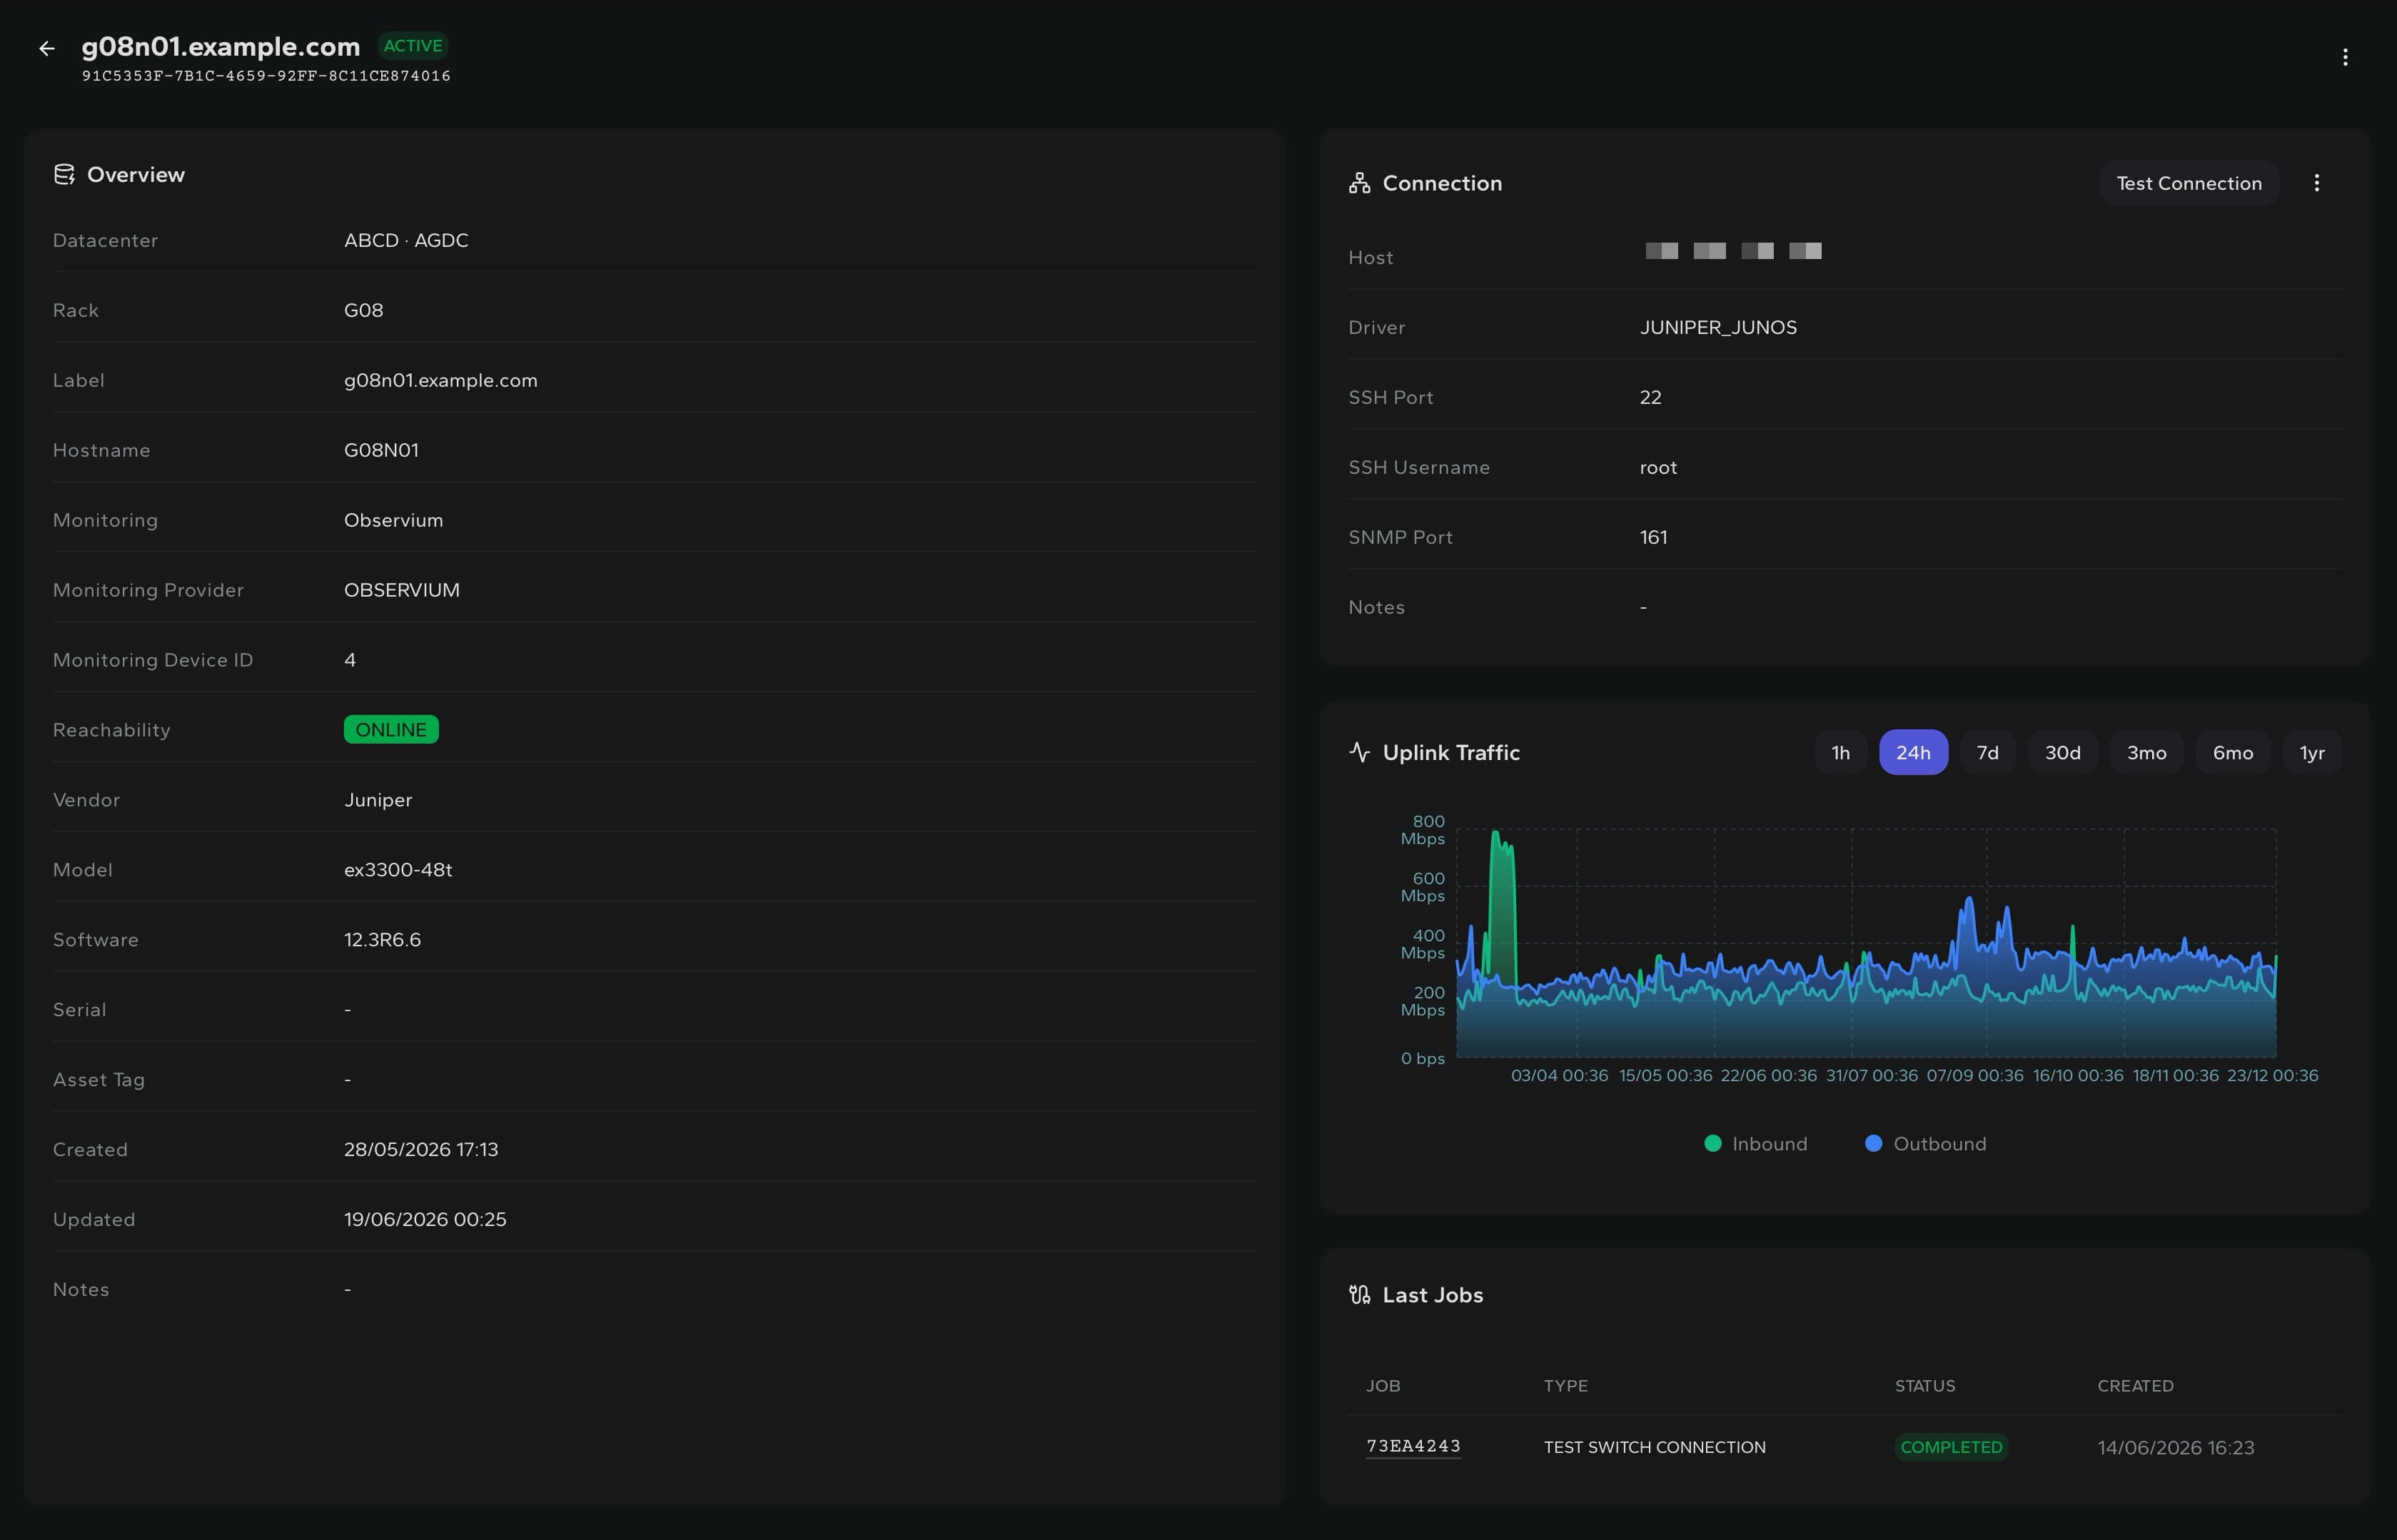
Task: Click the Software value 12.3R6.6
Action: click(382, 941)
